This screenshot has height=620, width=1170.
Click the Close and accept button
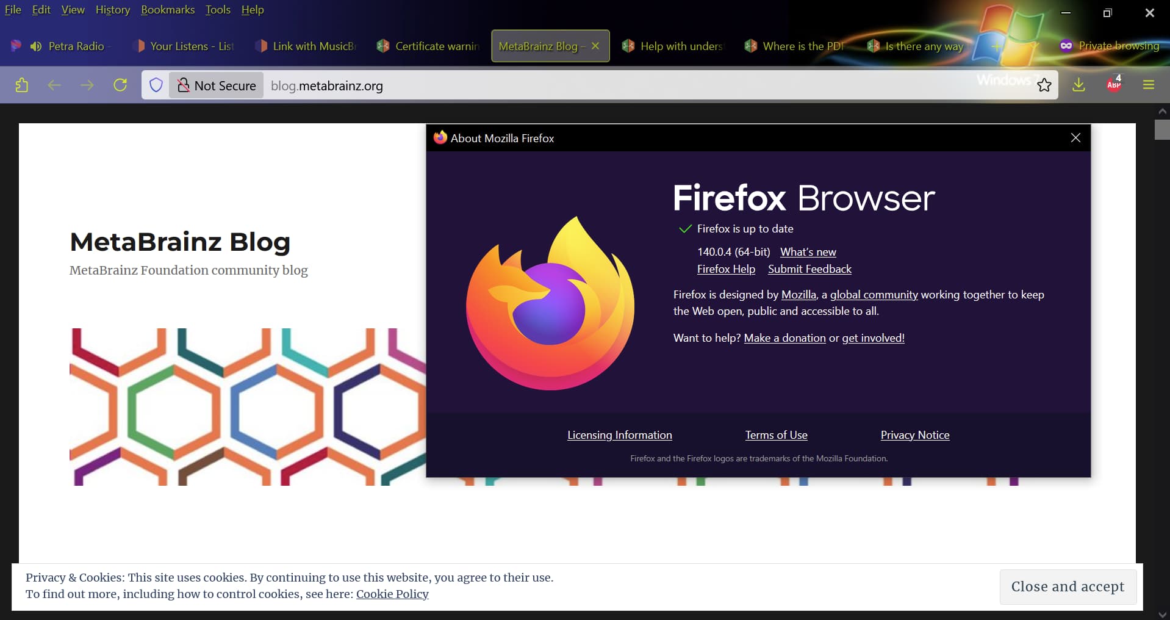coord(1068,586)
